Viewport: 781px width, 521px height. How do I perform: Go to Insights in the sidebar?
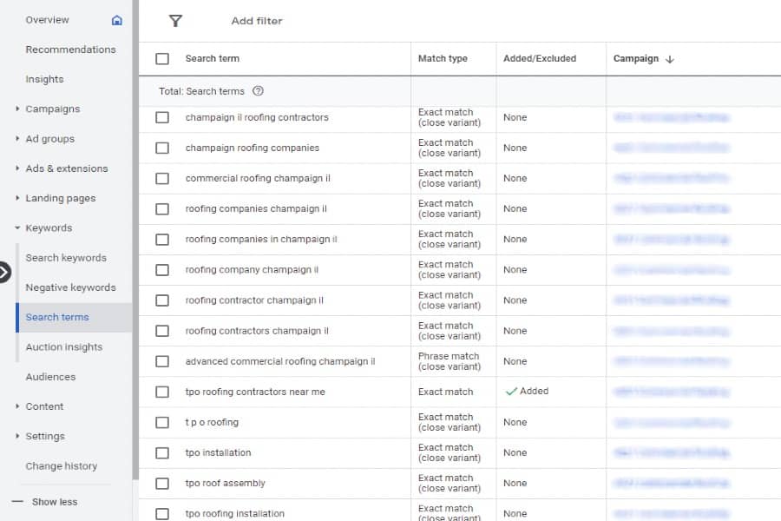tap(45, 79)
